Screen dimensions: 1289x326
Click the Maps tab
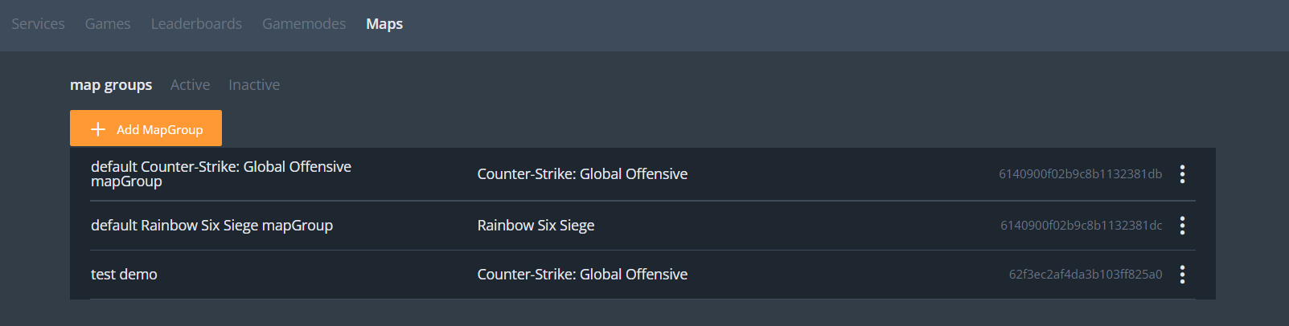click(384, 24)
